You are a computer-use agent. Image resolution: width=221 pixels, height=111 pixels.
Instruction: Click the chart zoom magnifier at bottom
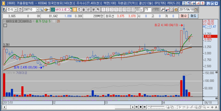[204, 107]
